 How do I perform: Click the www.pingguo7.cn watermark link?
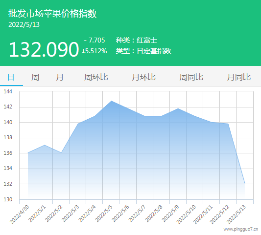coord(241,229)
